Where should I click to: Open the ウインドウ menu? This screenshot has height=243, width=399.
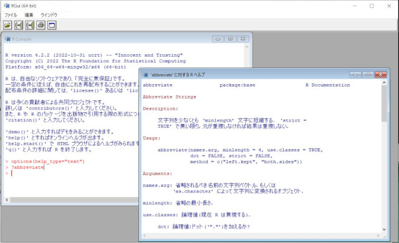[x=49, y=15]
